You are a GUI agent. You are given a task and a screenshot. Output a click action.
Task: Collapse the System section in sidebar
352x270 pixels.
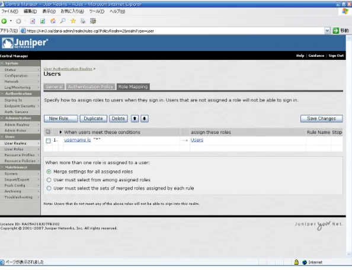click(2, 63)
